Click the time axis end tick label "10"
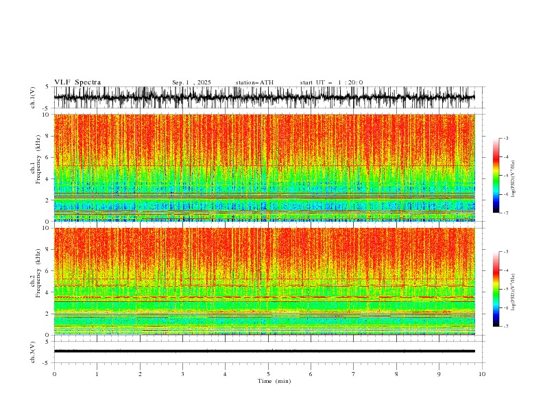The height and width of the screenshot is (420, 543). [482, 374]
